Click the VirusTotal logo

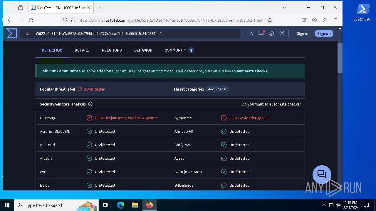tap(11, 33)
